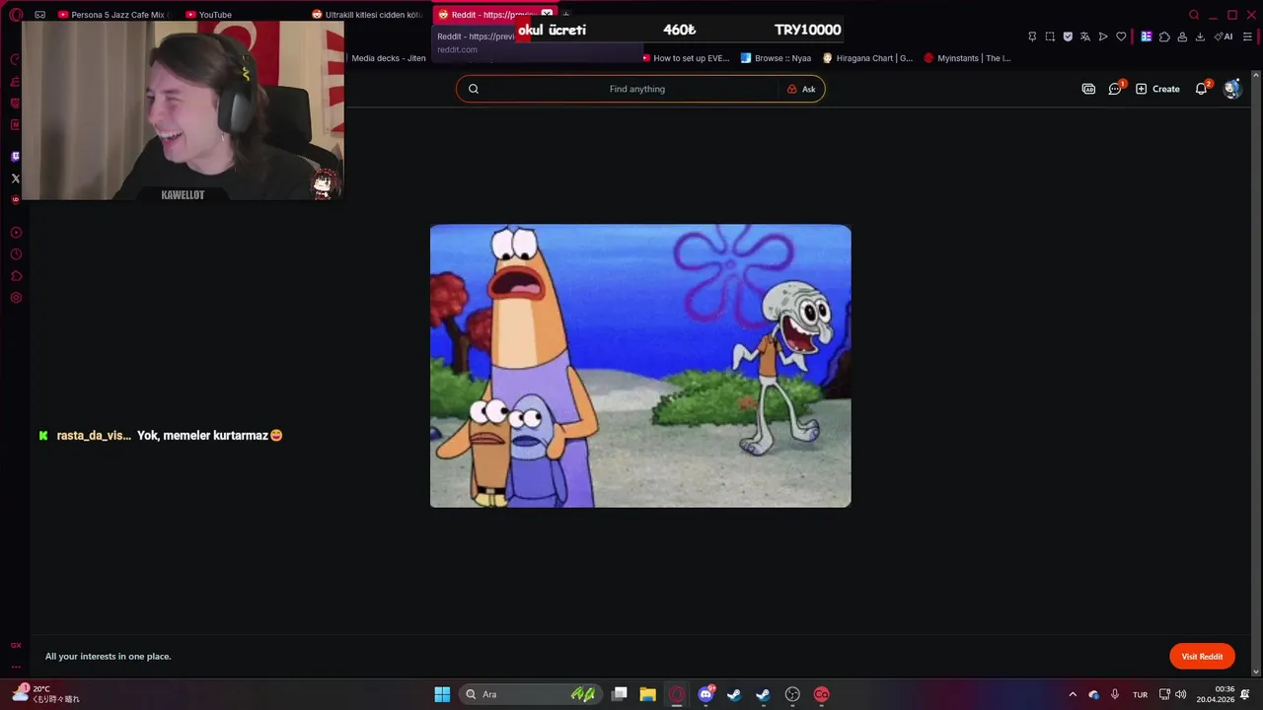
Task: Open the extensions puzzle icon in toolbar
Action: click(x=1164, y=36)
